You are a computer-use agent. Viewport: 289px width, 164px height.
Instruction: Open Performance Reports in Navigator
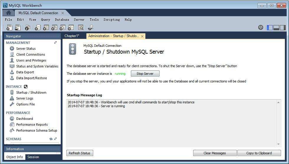(32, 125)
